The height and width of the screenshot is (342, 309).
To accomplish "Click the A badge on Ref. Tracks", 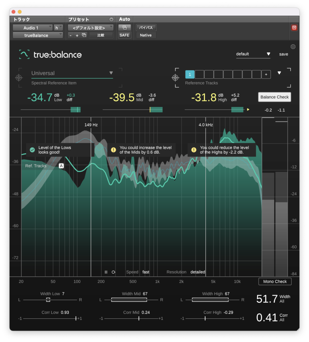I will (x=61, y=166).
